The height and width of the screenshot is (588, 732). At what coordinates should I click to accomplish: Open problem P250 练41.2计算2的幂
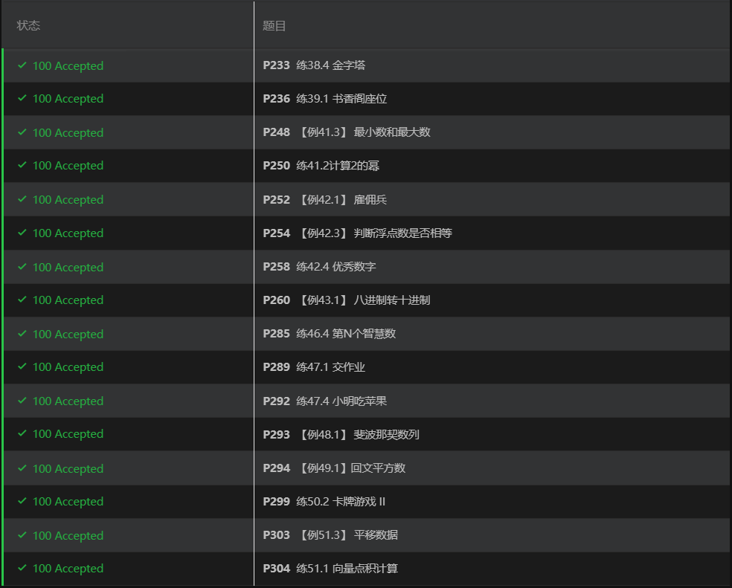click(x=321, y=166)
